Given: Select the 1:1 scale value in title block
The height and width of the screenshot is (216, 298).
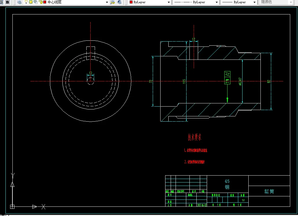Looking at the screenshot, I should (x=243, y=200).
